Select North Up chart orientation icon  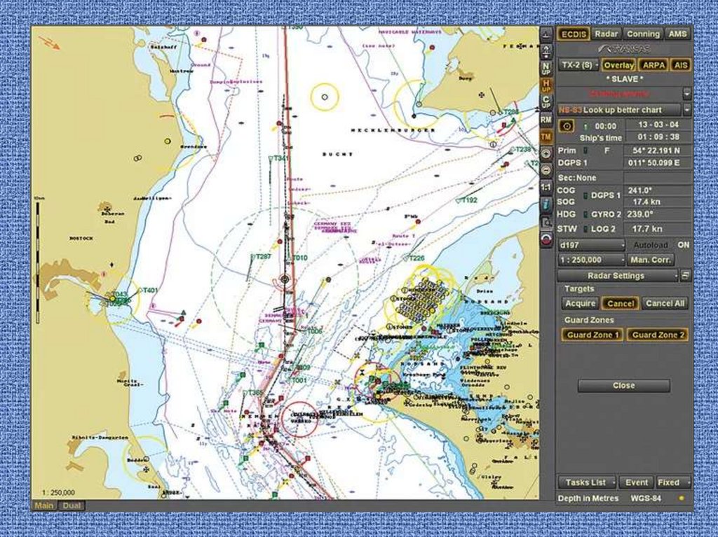(546, 68)
